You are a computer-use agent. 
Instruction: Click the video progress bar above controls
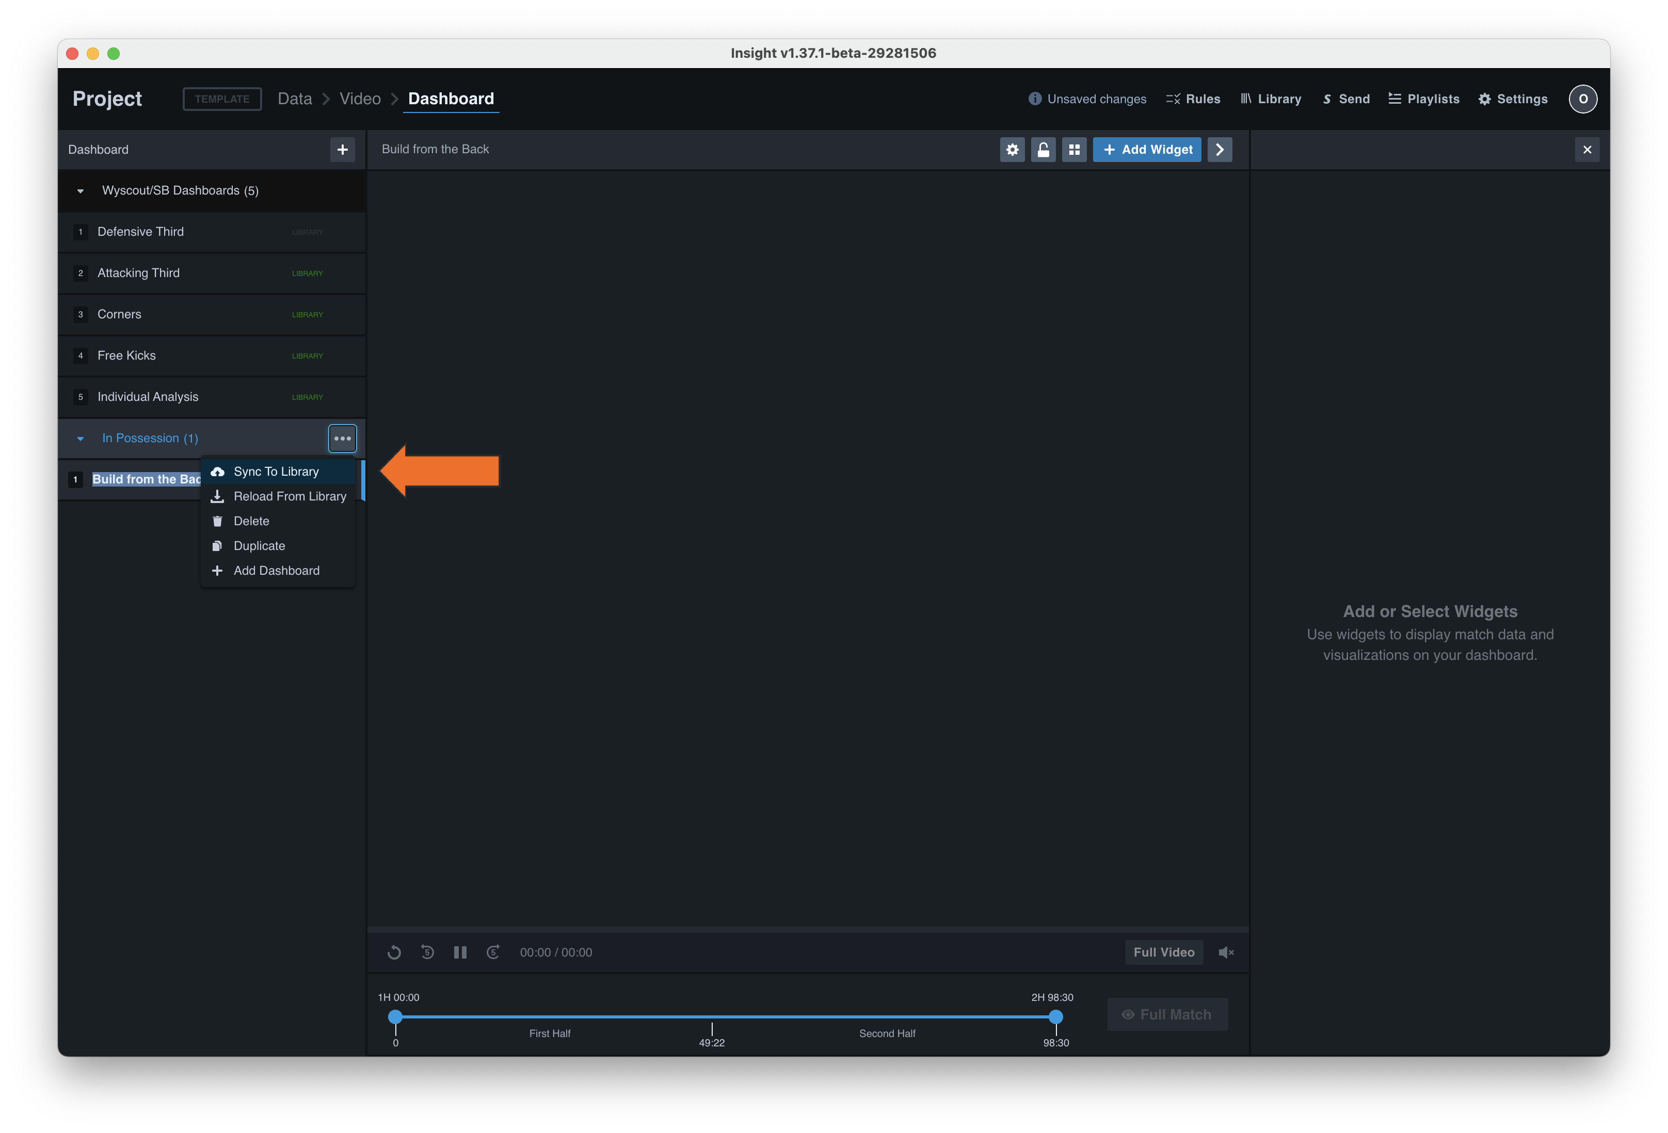[808, 929]
